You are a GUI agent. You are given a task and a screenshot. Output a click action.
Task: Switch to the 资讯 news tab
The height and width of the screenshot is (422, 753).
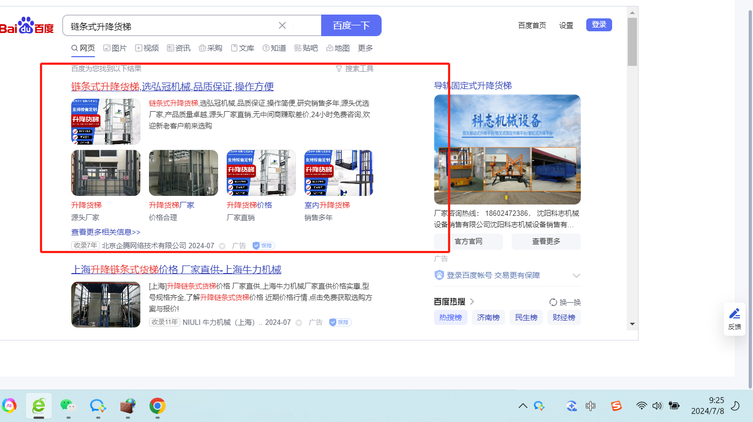(179, 48)
